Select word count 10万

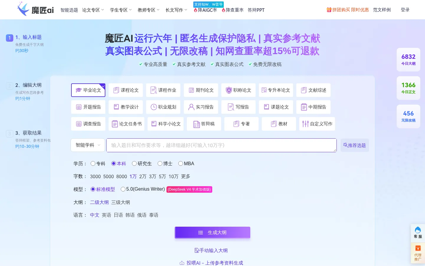[174, 176]
